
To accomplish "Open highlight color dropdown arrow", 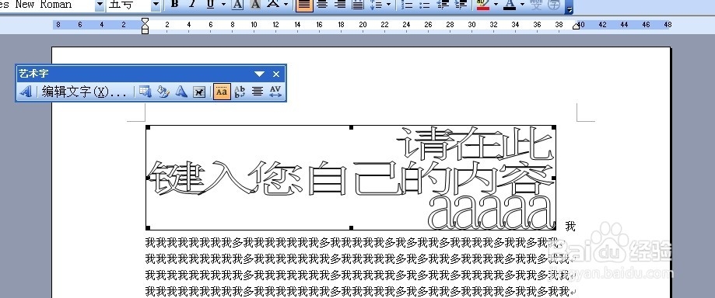I will click(496, 5).
